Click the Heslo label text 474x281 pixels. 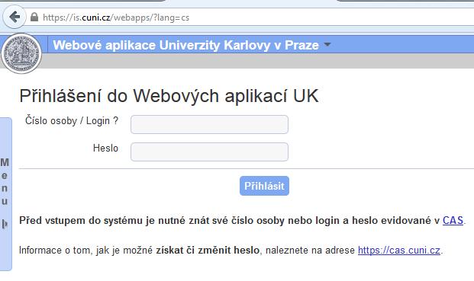point(105,148)
